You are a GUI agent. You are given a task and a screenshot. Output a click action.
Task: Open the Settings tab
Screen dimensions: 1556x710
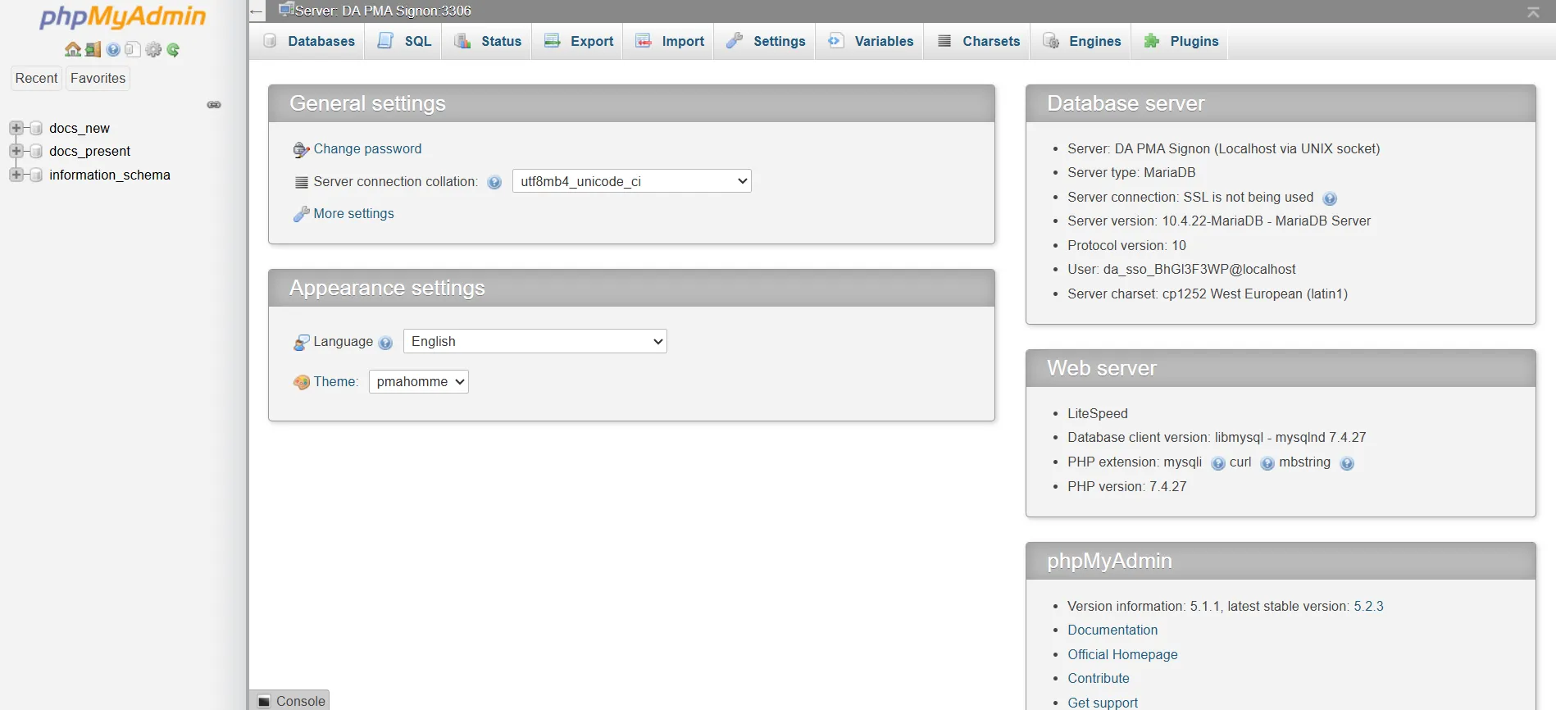click(766, 41)
